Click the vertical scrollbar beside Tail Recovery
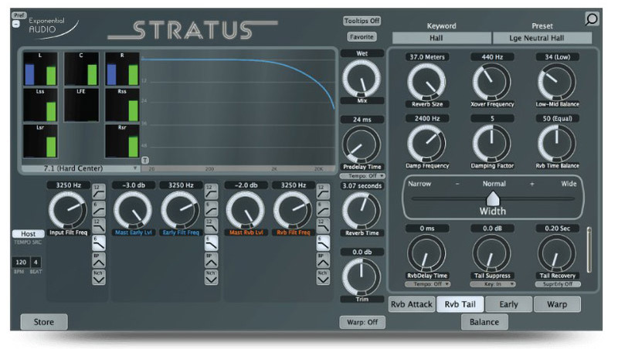The height and width of the screenshot is (349, 618). [x=589, y=249]
